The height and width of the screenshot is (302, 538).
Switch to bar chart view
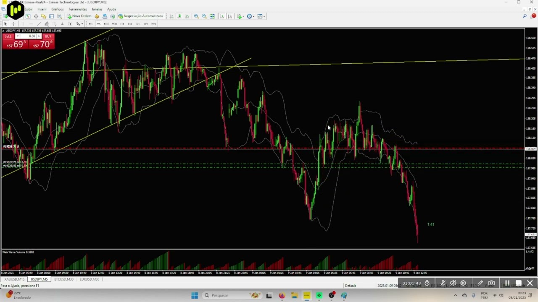coord(171,16)
